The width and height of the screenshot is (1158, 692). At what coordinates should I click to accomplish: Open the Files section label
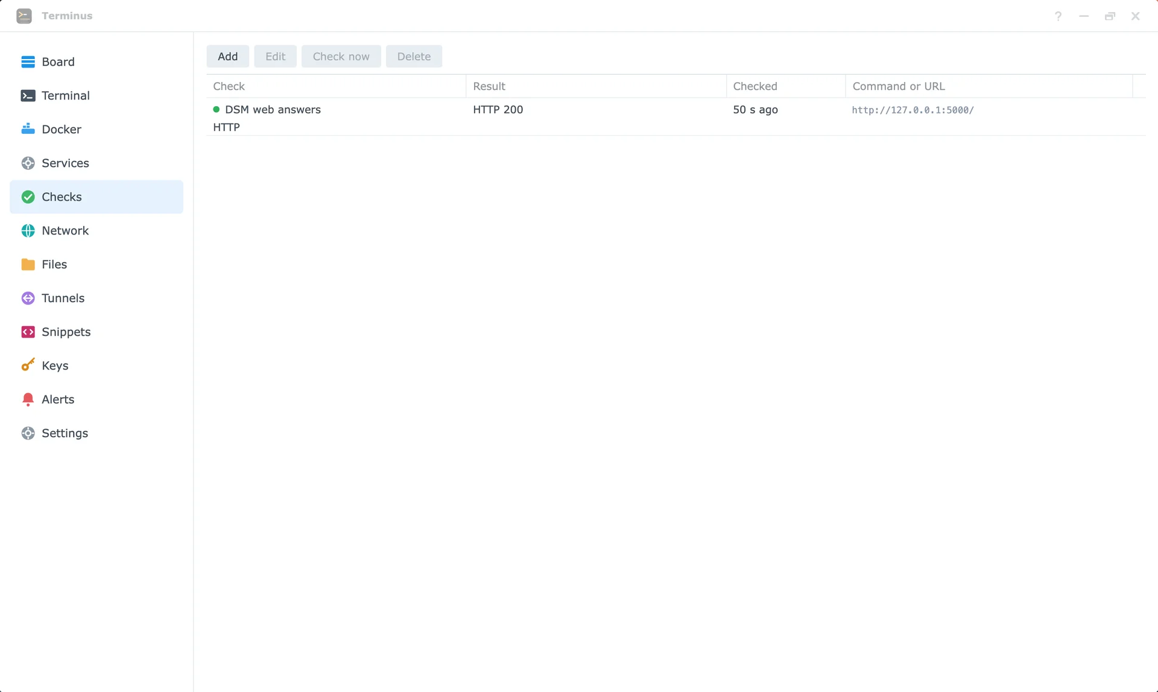pos(54,264)
